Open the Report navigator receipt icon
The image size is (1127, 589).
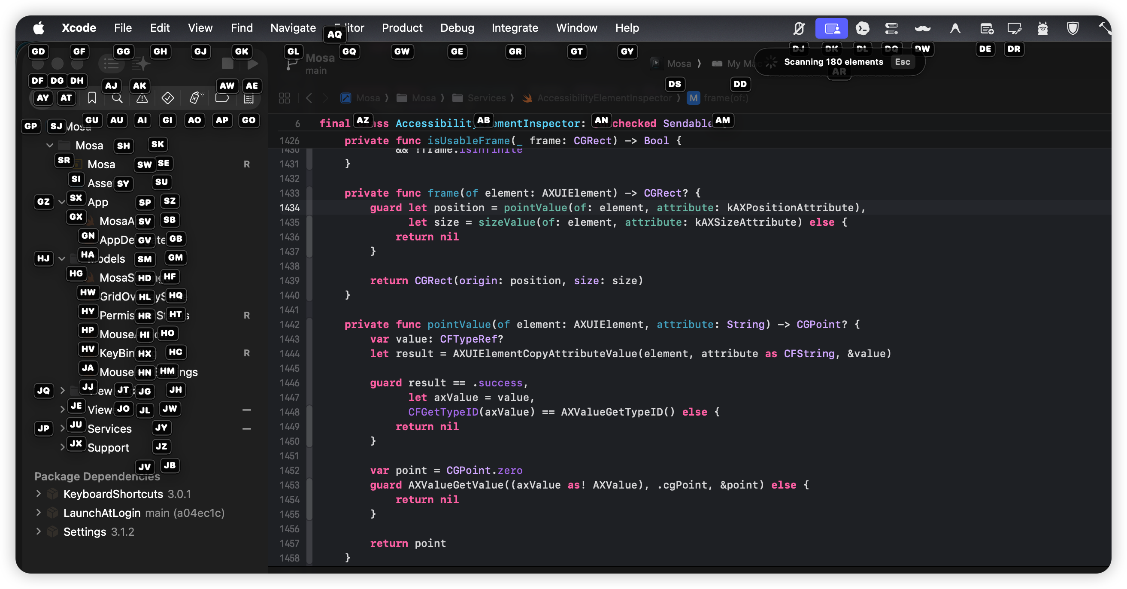248,98
